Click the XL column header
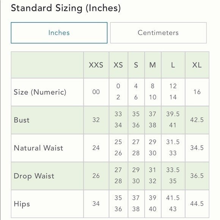The image size is (220, 220). (x=197, y=65)
